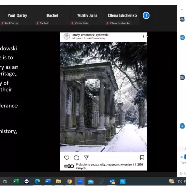Click Paul Darby's muted microphone icon
The height and width of the screenshot is (186, 186).
pos(3,23)
